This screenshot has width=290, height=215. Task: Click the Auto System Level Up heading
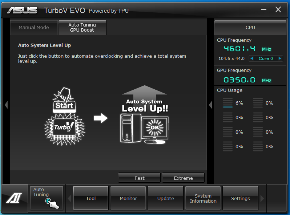click(x=44, y=45)
